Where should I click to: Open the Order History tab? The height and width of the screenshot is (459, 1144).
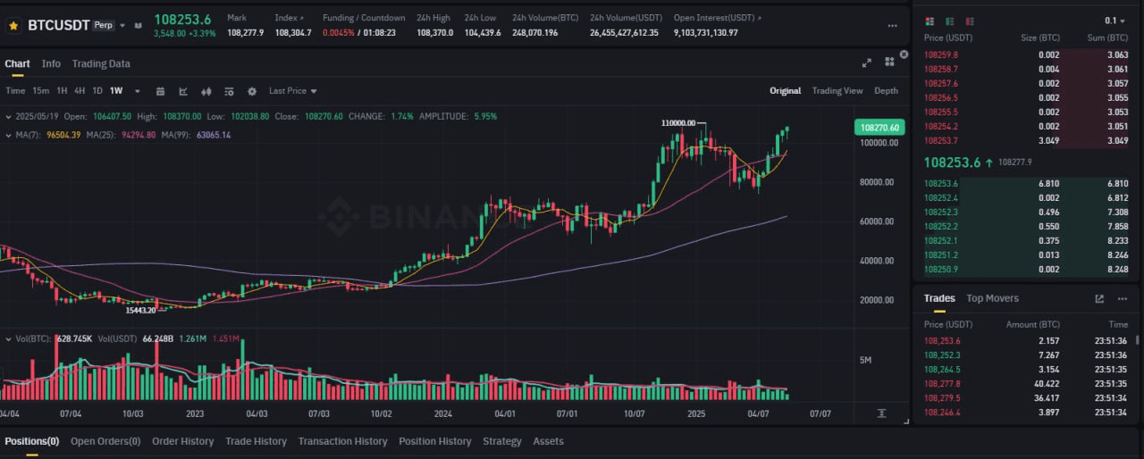(183, 441)
